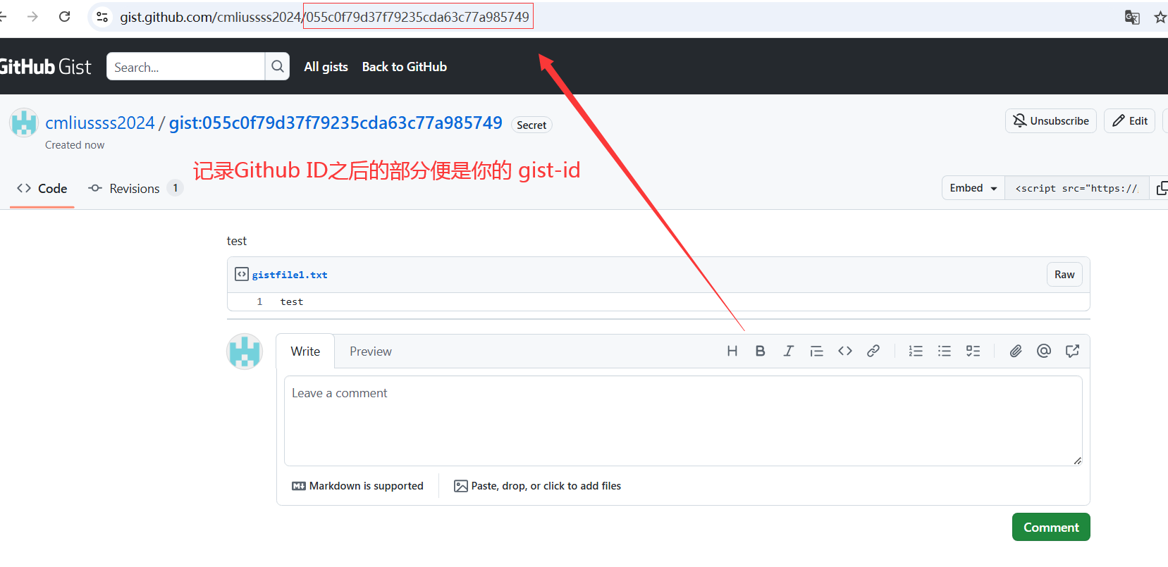Apply bold with the B icon
Image resolution: width=1168 pixels, height=567 pixels.
760,351
